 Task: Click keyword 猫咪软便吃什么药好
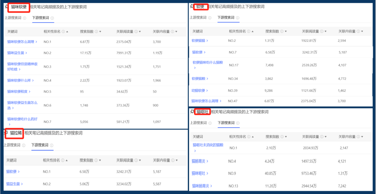[x=22, y=121]
